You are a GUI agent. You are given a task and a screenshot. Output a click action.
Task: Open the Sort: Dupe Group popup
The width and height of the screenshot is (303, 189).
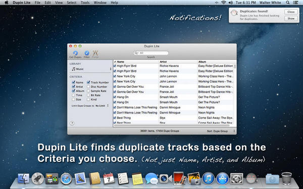click(221, 131)
